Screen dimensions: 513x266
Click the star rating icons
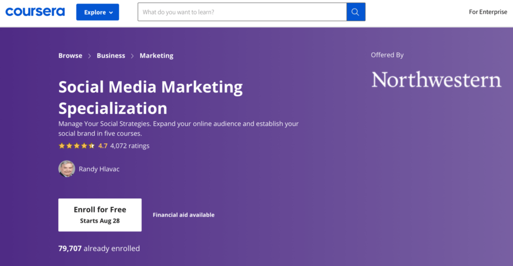pos(77,146)
